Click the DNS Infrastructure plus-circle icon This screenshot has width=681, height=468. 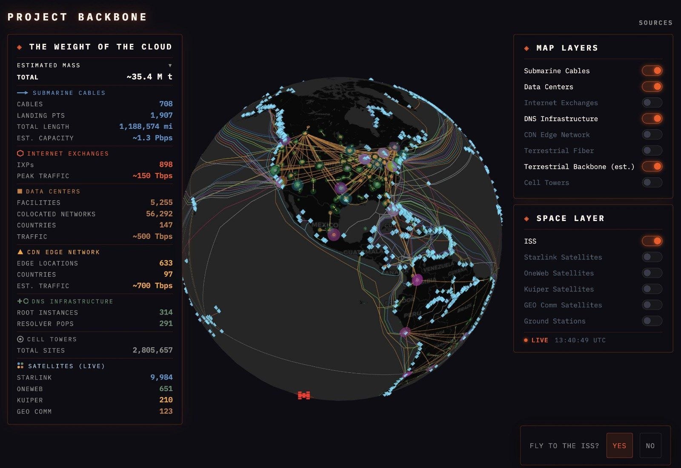(23, 301)
